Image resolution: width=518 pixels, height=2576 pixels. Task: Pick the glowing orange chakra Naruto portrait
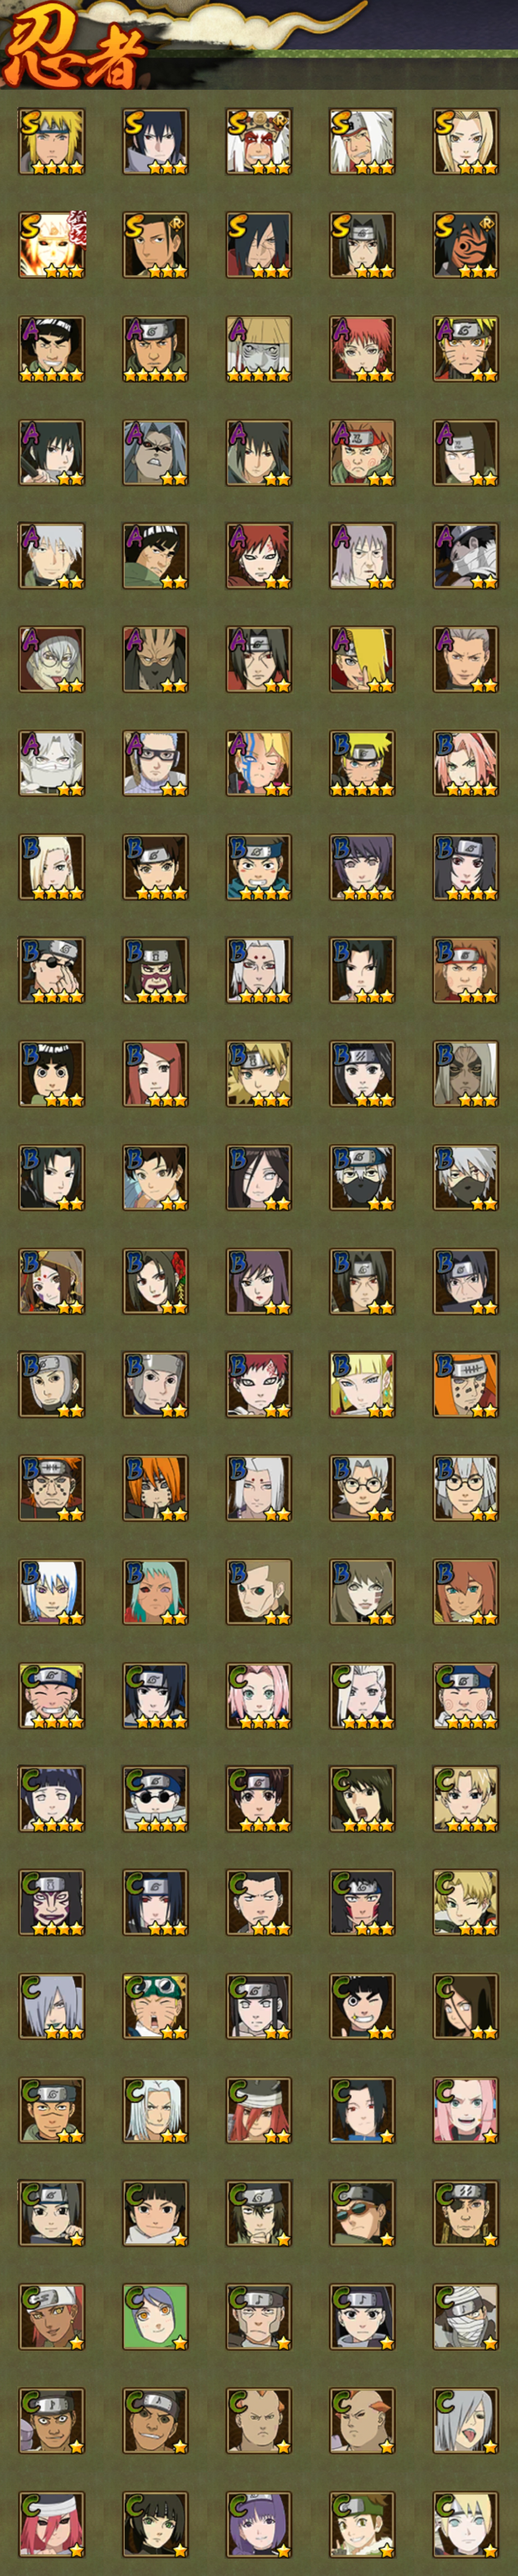point(52,245)
